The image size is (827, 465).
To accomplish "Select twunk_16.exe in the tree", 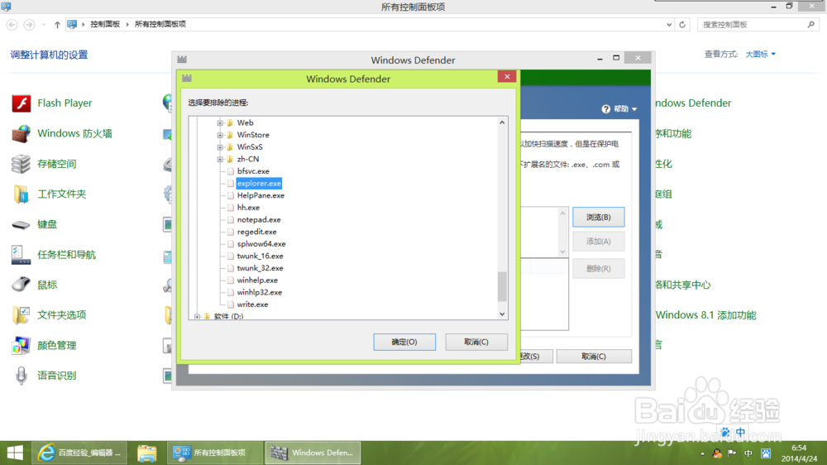I will (x=260, y=256).
